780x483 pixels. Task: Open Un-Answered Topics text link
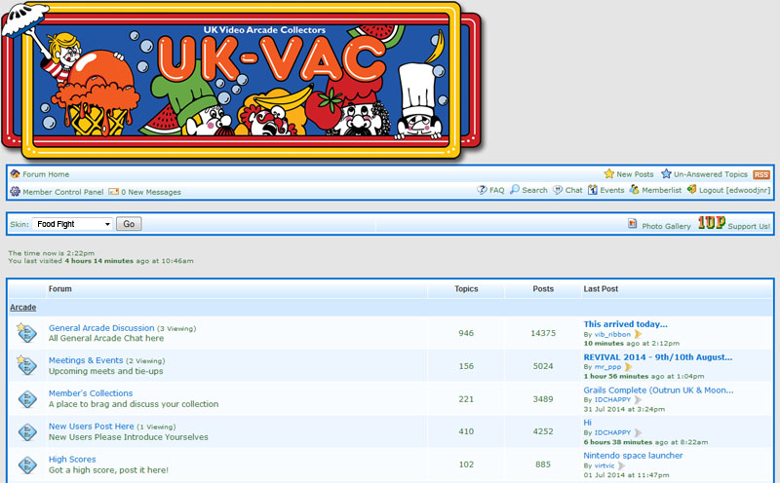(x=711, y=174)
